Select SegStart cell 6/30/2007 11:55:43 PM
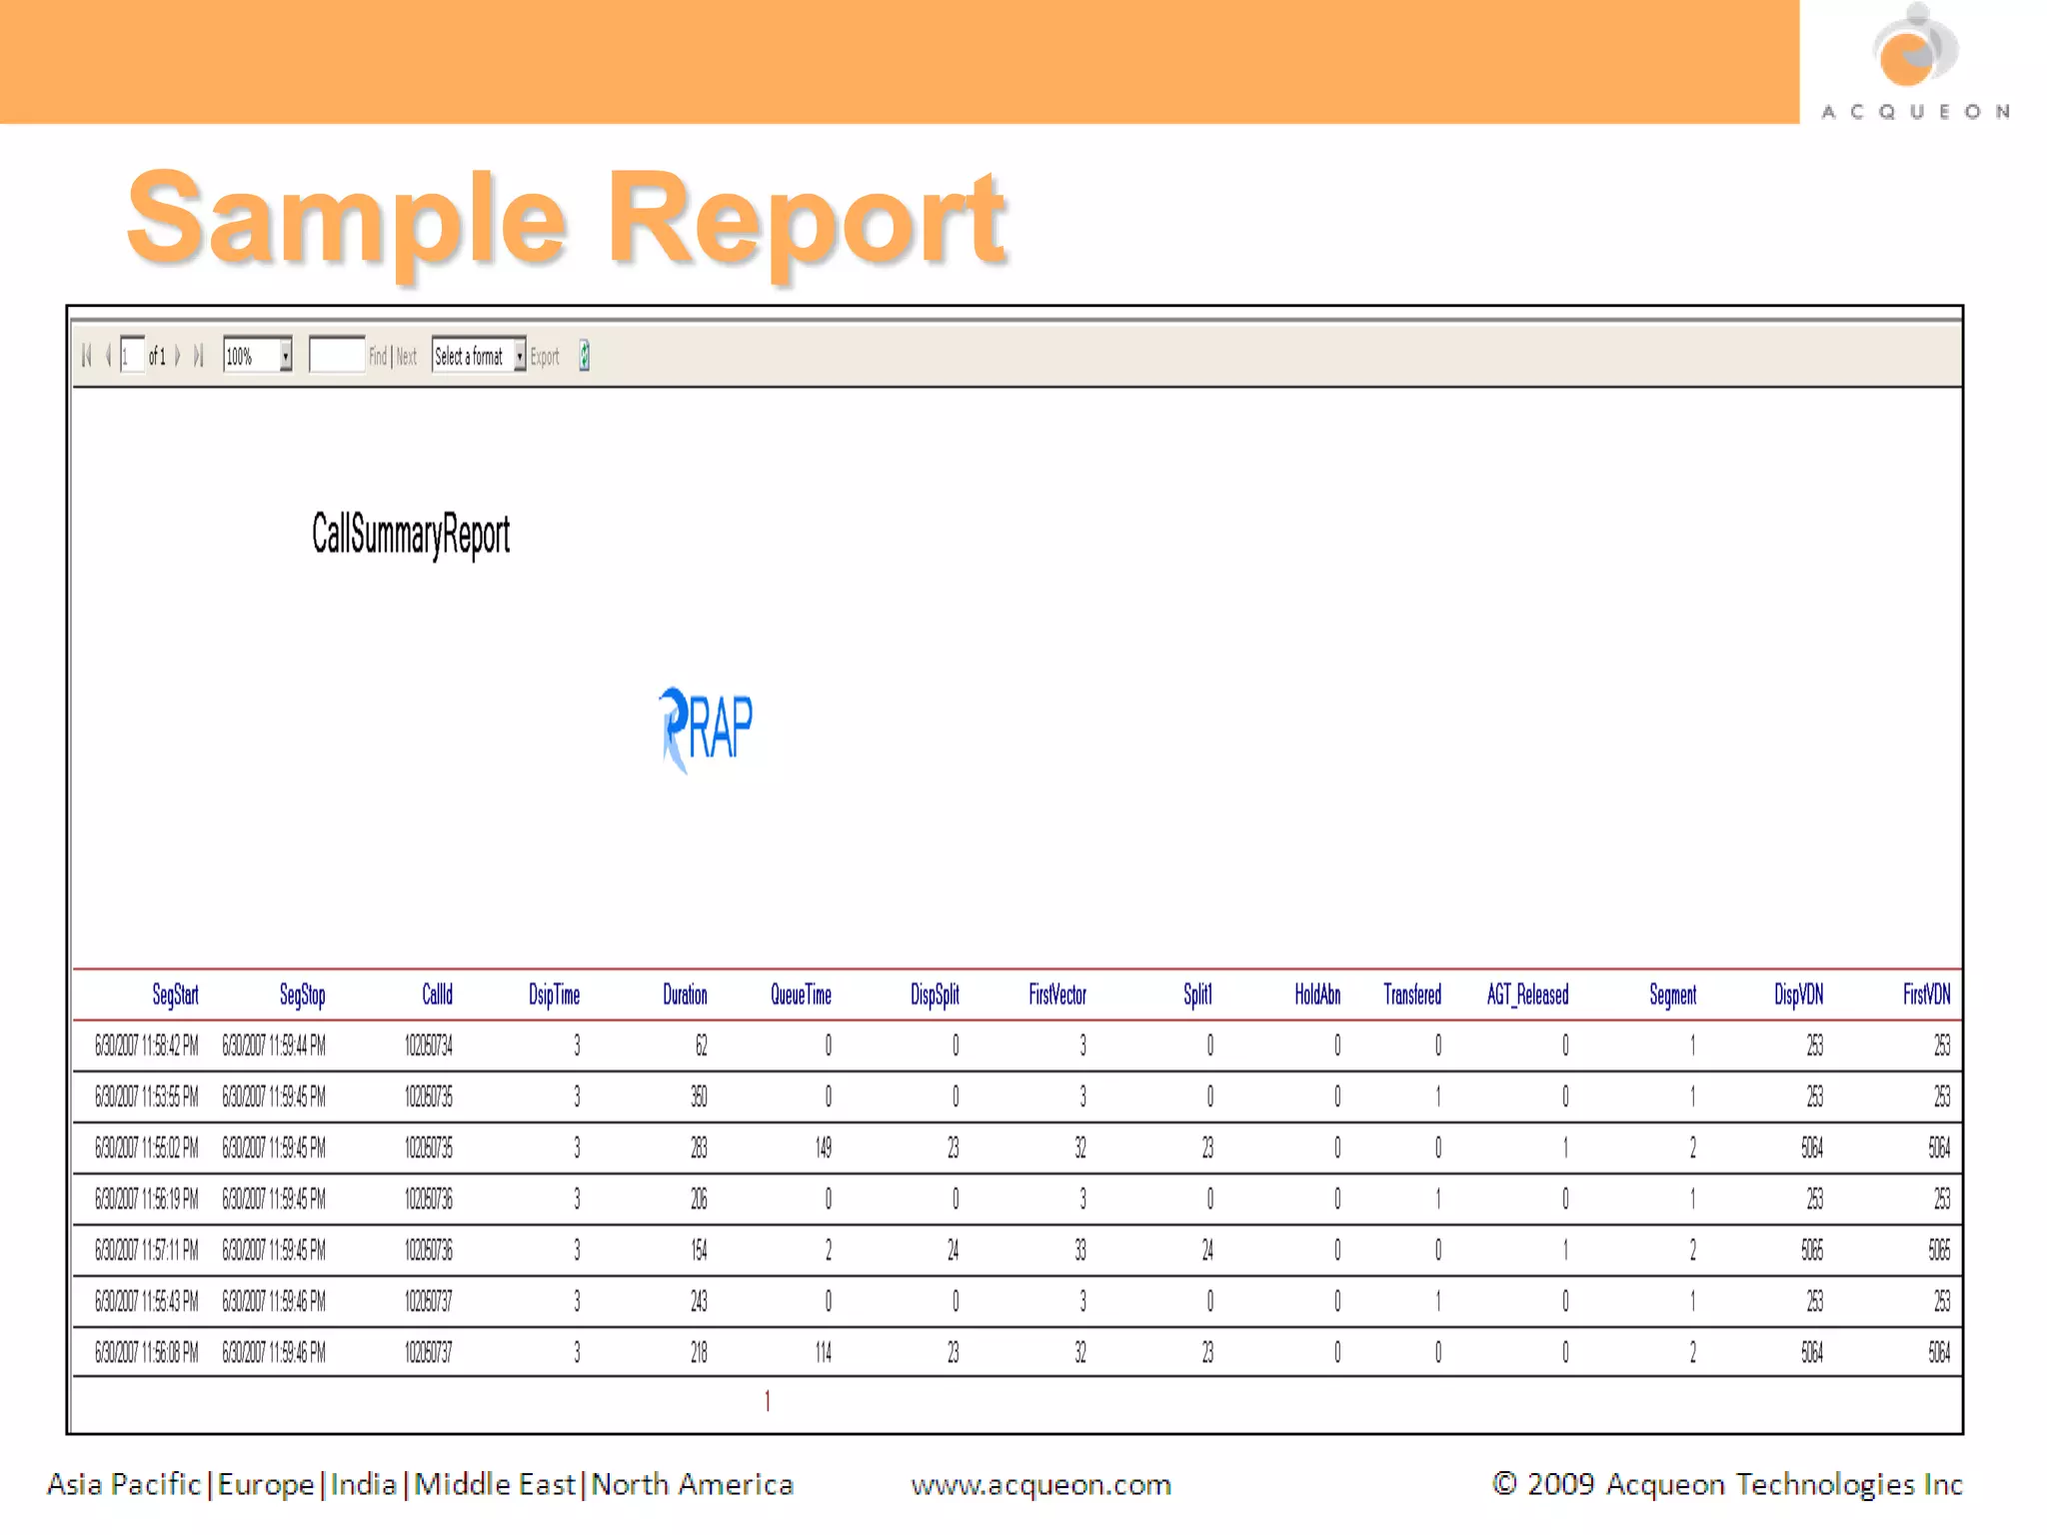The image size is (2047, 1535). [146, 1301]
